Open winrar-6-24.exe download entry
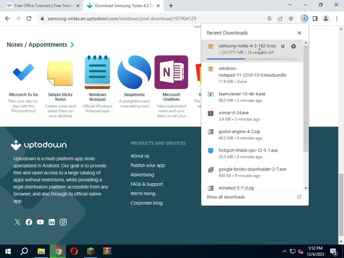Image resolution: width=344 pixels, height=258 pixels. (252, 116)
